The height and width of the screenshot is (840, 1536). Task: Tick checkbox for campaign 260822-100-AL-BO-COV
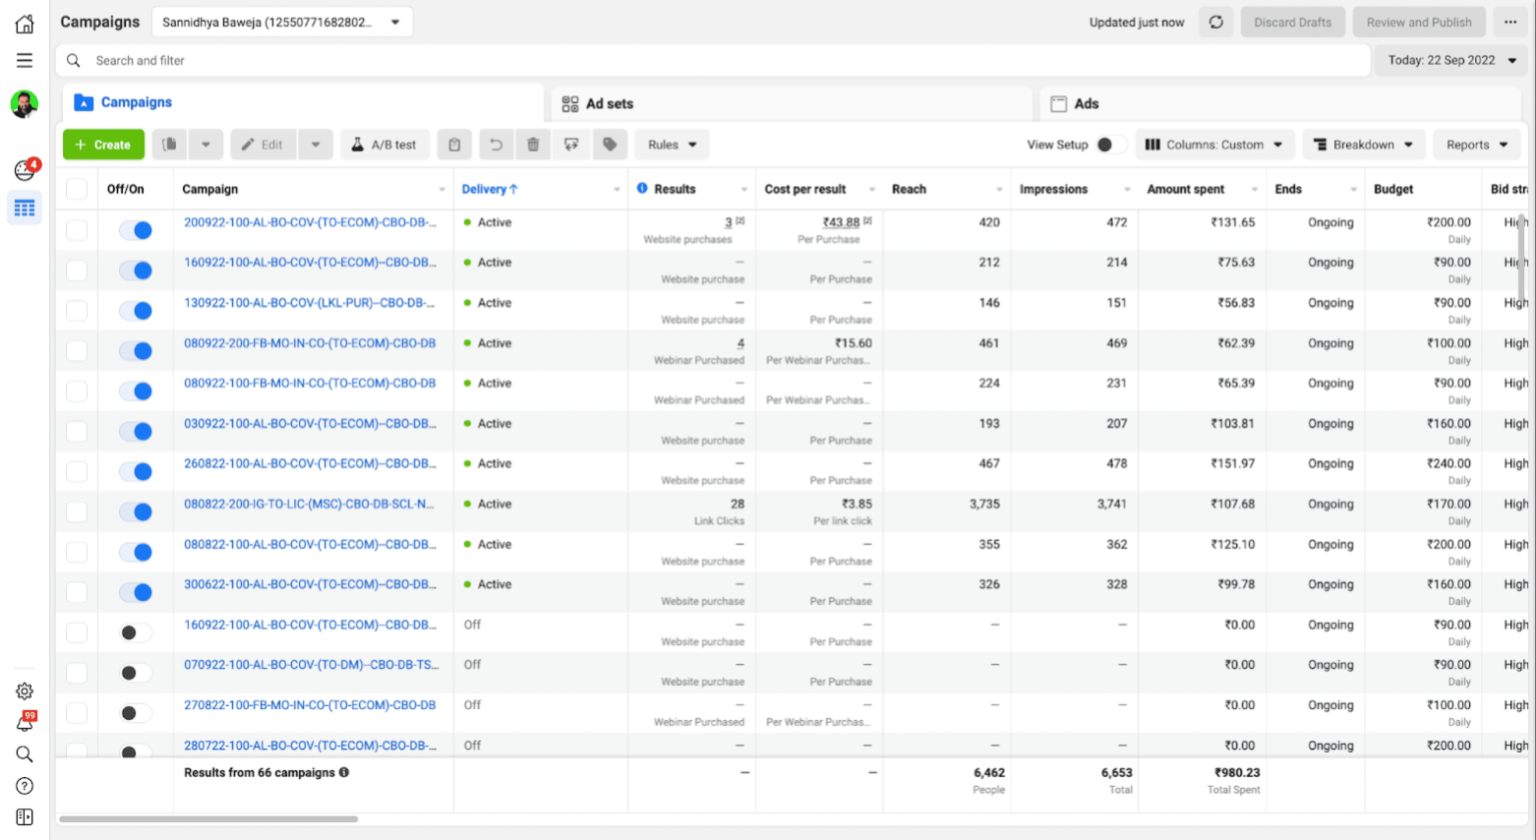point(77,471)
